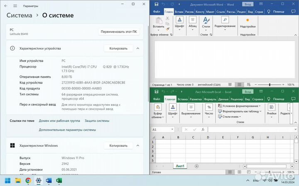Click the Systema (Система) breadcrumb
The height and width of the screenshot is (186, 299).
pos(19,15)
